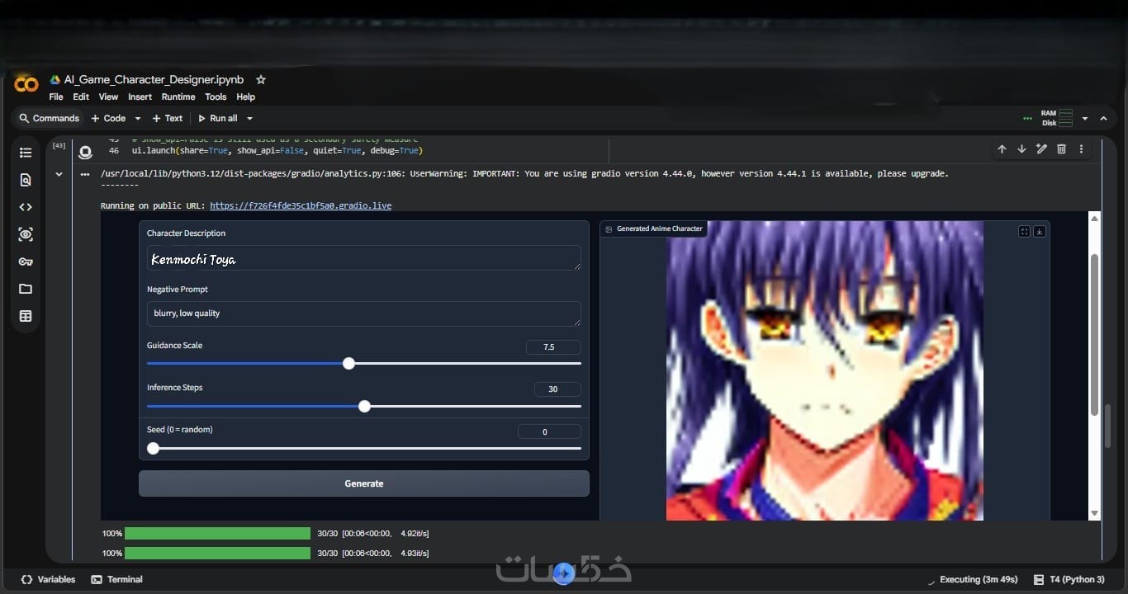The image size is (1128, 594).
Task: Open the Code snippets sidebar panel
Action: (x=26, y=207)
